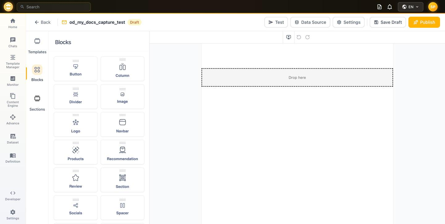Screen dimensions: 445x224
Task: Select the Socials block
Action: (75, 208)
